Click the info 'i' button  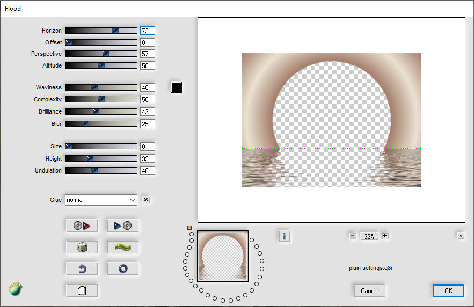(x=284, y=236)
